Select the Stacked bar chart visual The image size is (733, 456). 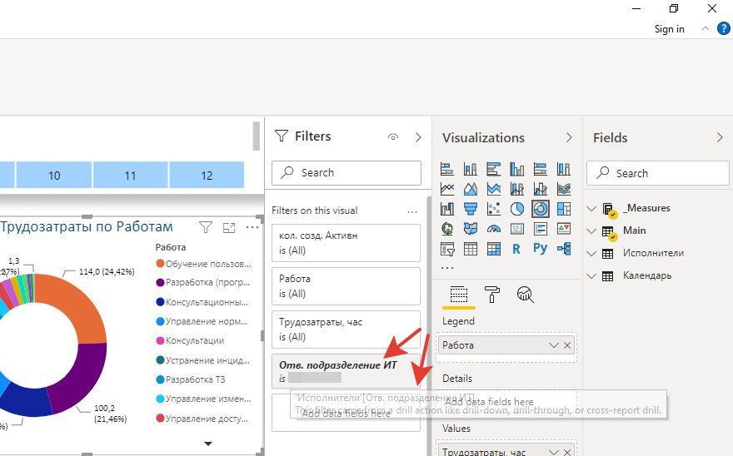click(447, 169)
